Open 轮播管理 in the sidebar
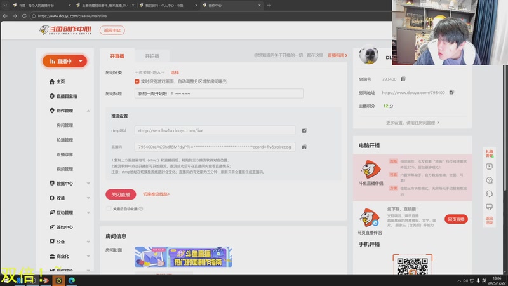This screenshot has width=508, height=286. click(x=65, y=140)
